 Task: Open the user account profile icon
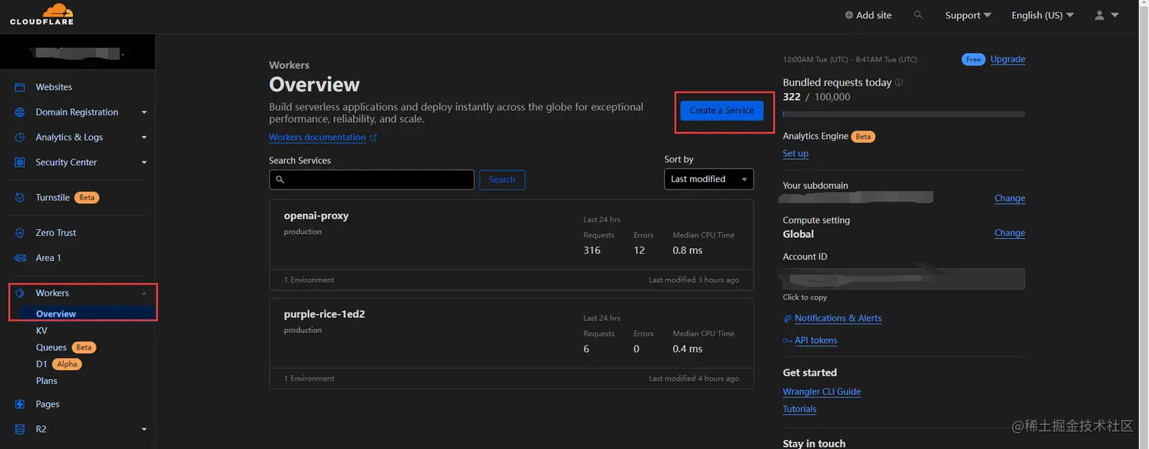pyautogui.click(x=1099, y=15)
